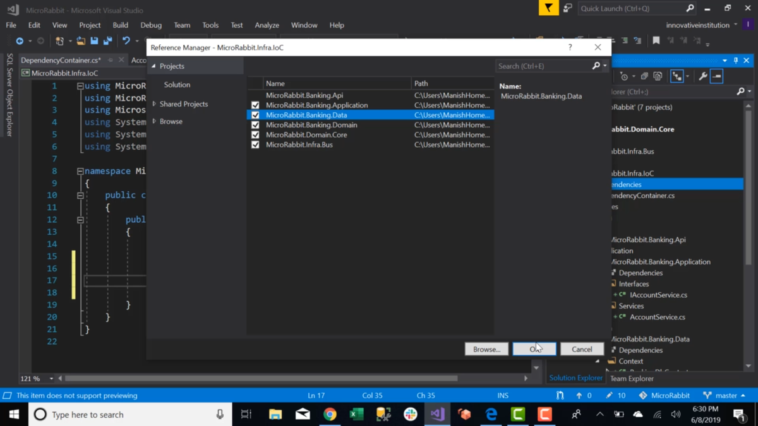The width and height of the screenshot is (758, 426).
Task: Click the Reference Manager search field
Action: click(543, 66)
